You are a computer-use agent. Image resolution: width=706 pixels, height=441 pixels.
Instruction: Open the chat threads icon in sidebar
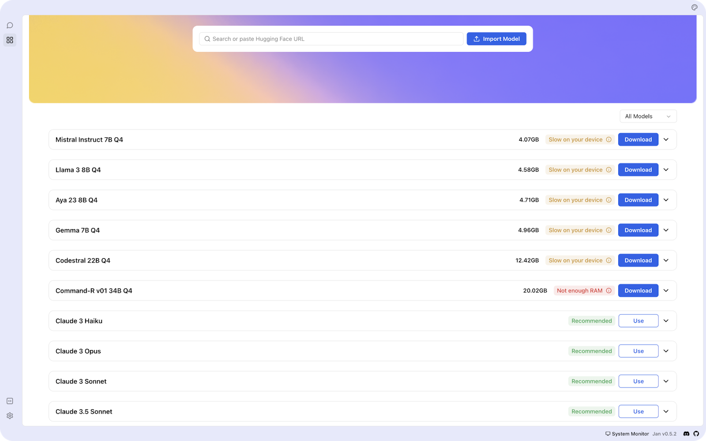click(10, 26)
